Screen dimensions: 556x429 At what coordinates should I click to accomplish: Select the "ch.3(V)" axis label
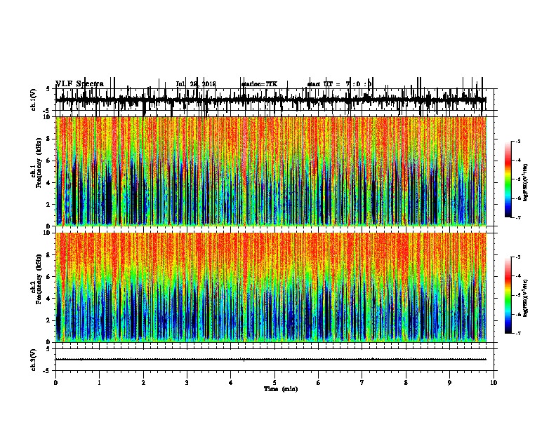click(x=34, y=360)
